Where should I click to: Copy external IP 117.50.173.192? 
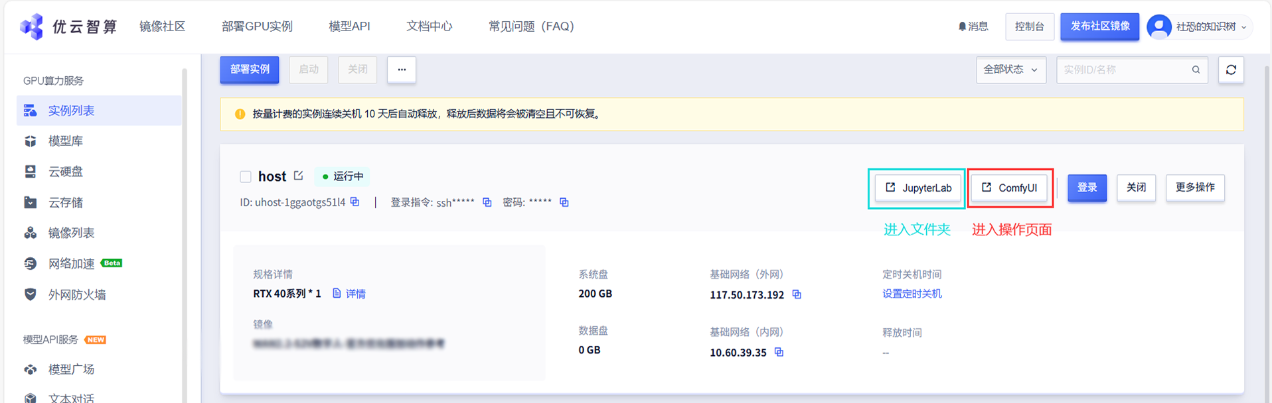797,294
